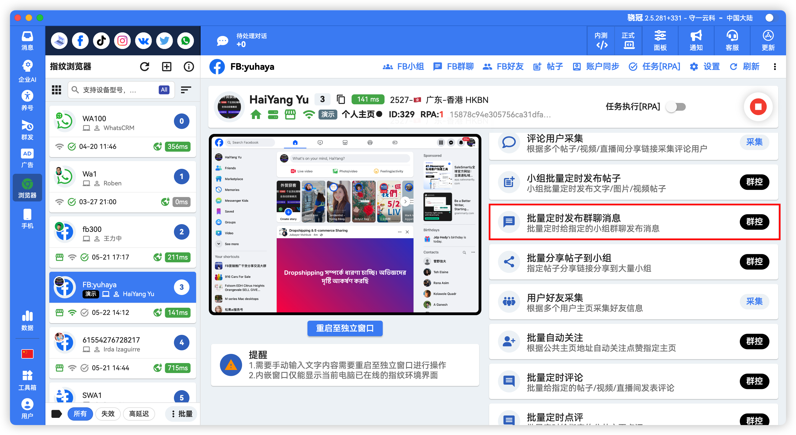
Task: Open the All dropdown in the search bar
Action: tap(164, 90)
